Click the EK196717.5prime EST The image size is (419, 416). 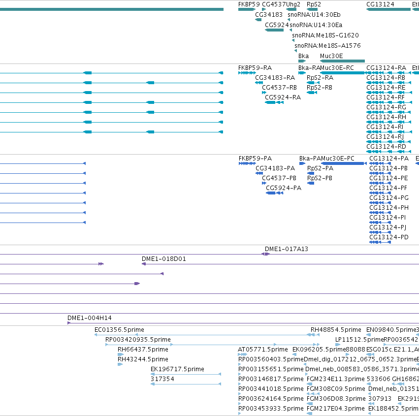tap(186, 374)
